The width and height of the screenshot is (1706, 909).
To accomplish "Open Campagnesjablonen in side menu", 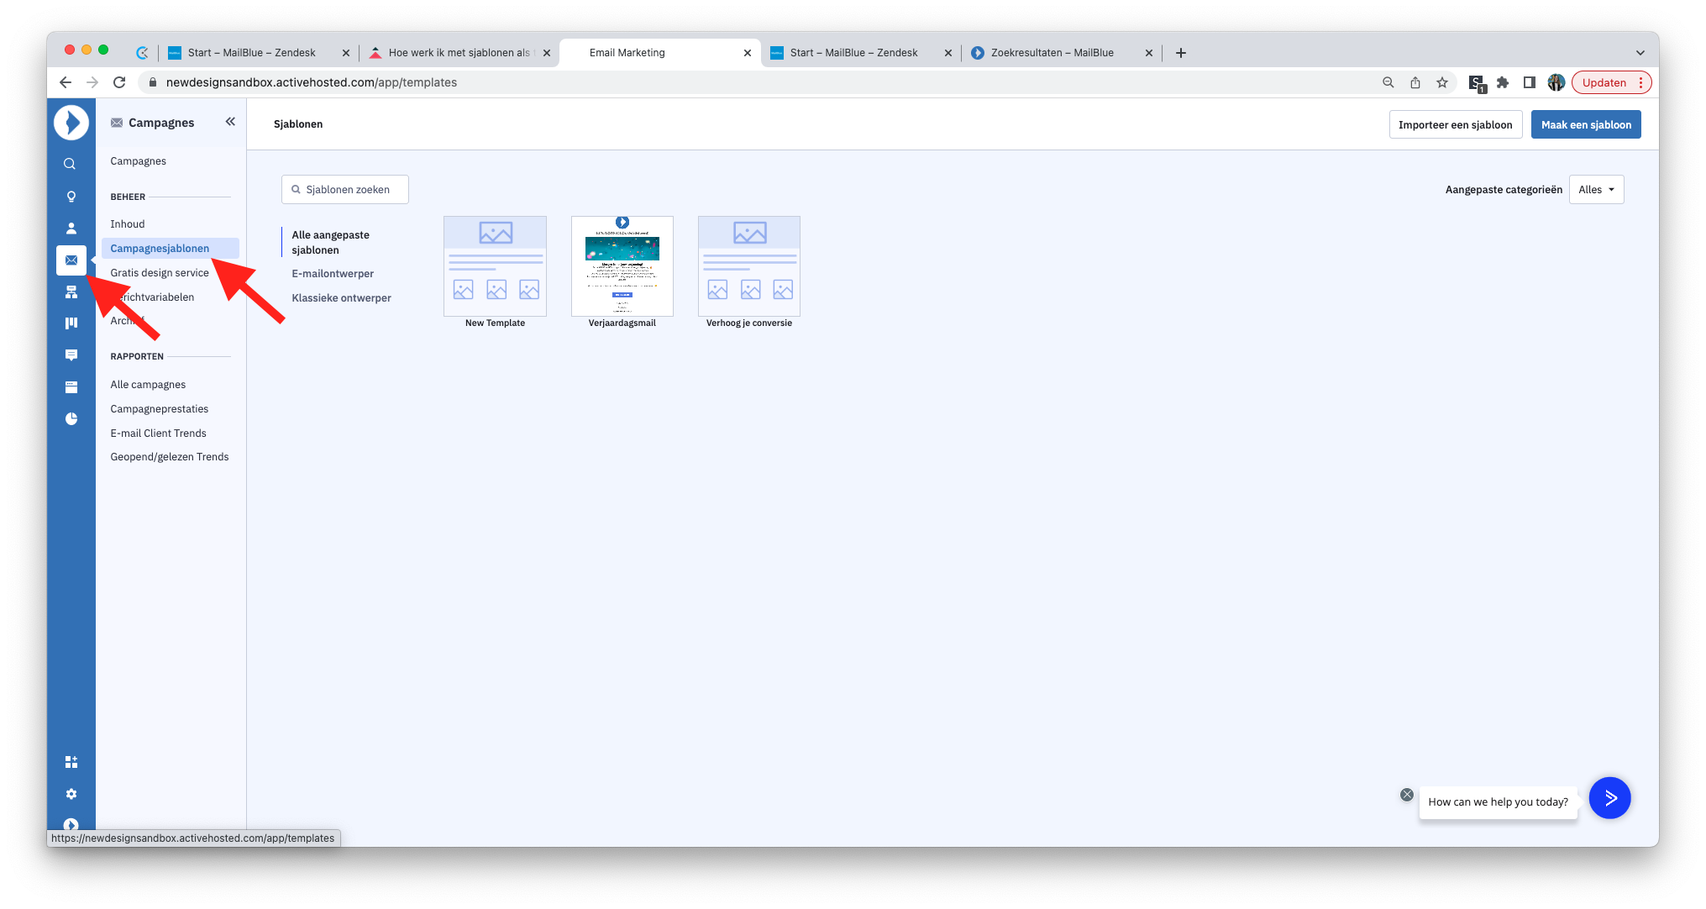I will [x=171, y=249].
